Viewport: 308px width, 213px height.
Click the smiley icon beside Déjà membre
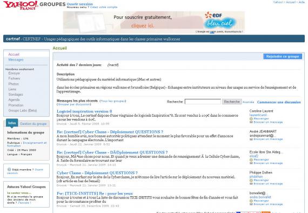coord(9,169)
